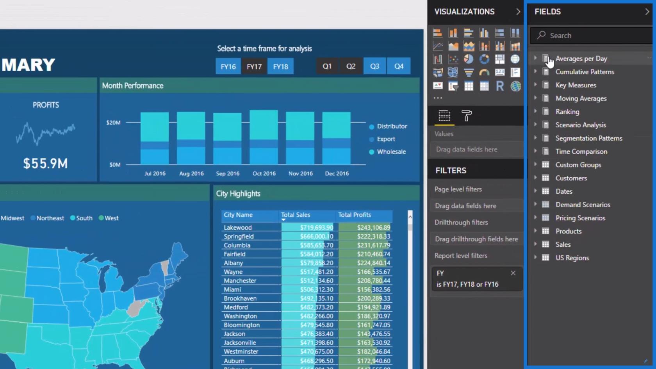
Task: Select the 100% stacked column chart visual
Action: [515, 33]
